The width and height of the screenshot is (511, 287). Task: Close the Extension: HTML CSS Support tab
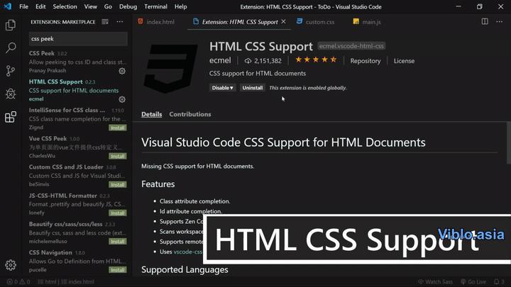283,21
